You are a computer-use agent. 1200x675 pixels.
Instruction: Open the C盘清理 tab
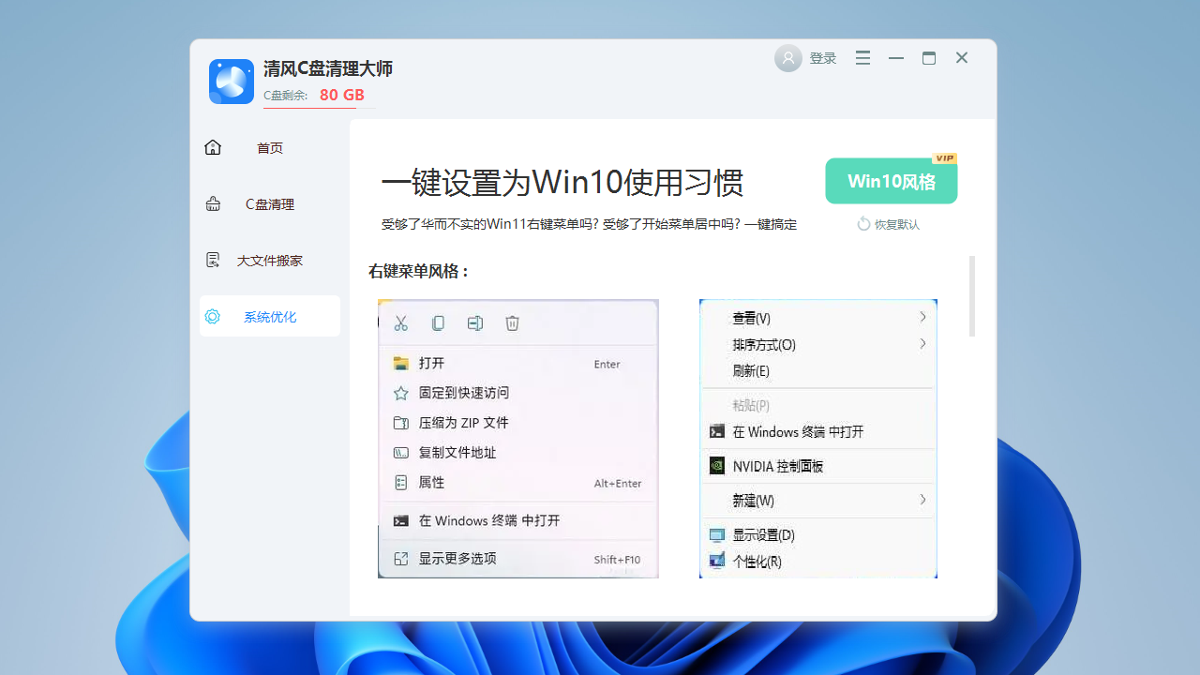pos(270,203)
